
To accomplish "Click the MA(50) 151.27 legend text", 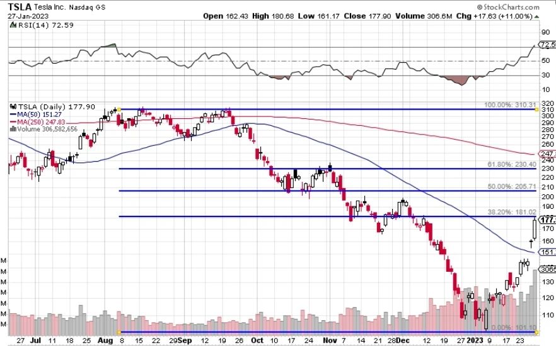I will pyautogui.click(x=39, y=114).
